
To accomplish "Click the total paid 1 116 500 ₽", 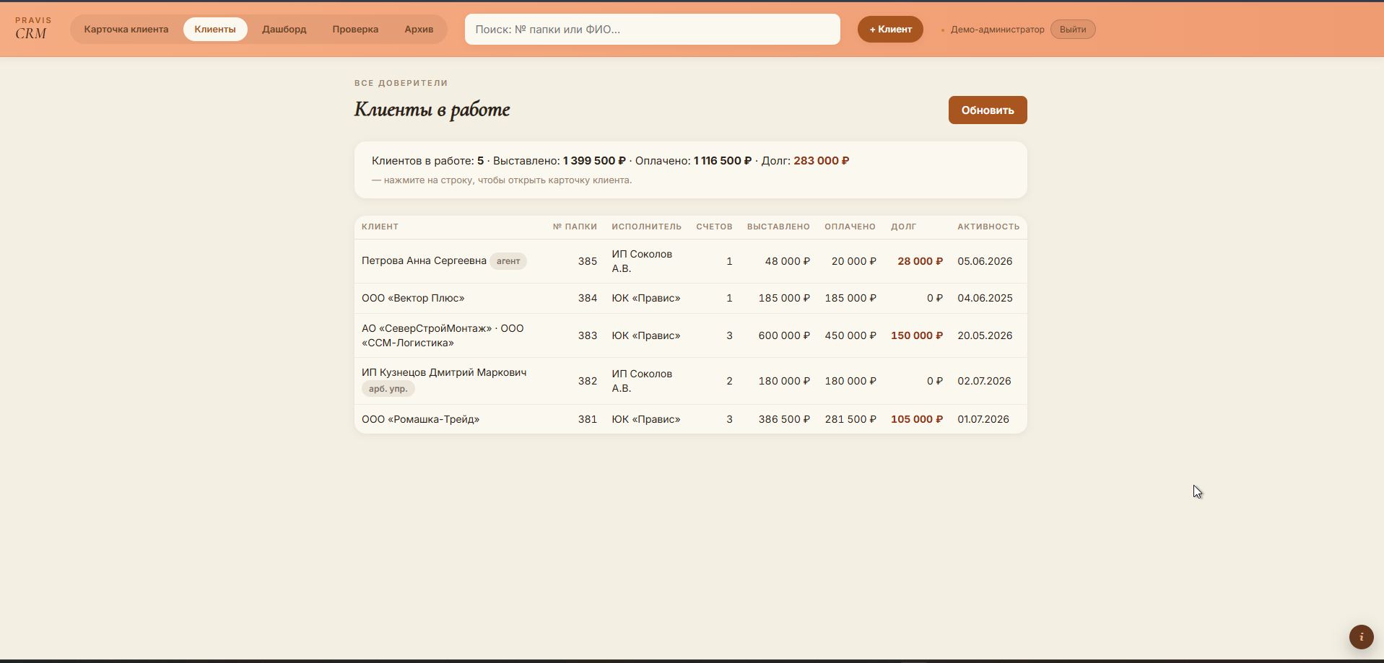I will point(723,161).
